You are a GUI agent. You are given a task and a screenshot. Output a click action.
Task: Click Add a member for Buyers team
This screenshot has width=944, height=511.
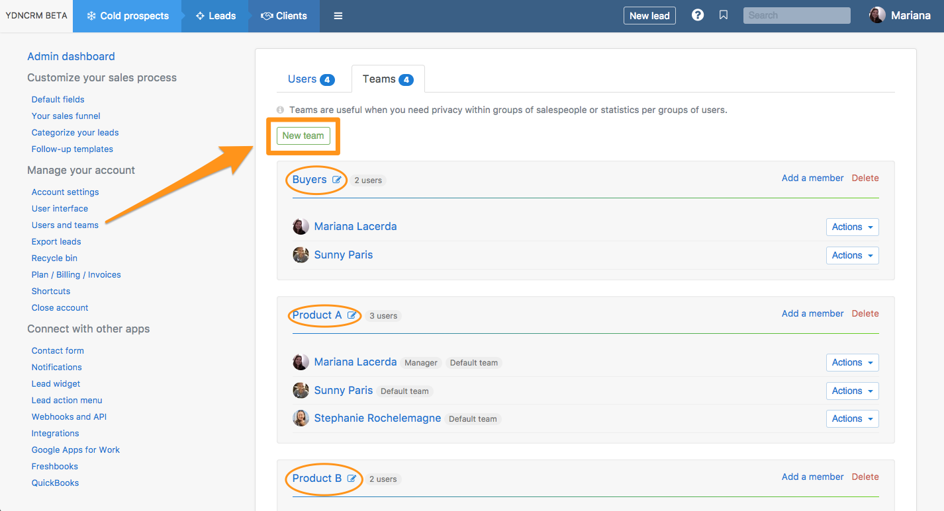click(812, 178)
